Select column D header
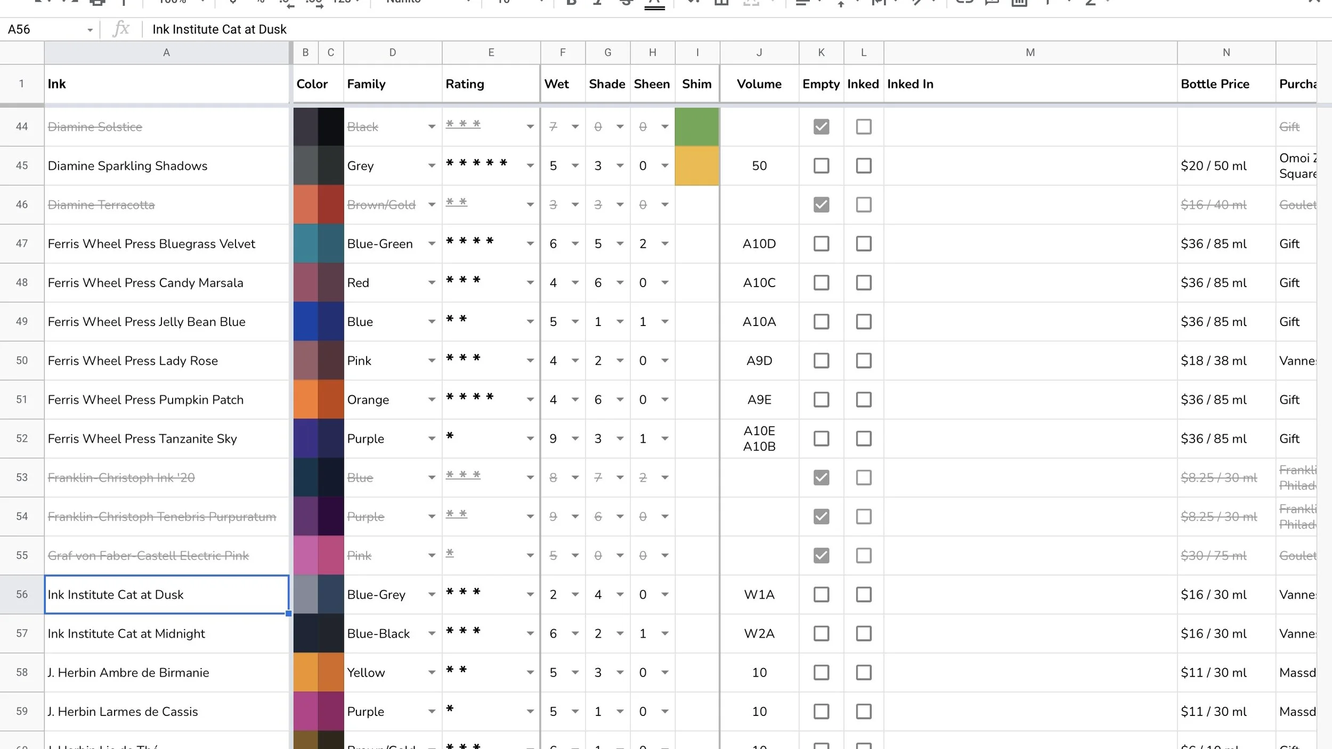Image resolution: width=1332 pixels, height=749 pixels. click(393, 53)
